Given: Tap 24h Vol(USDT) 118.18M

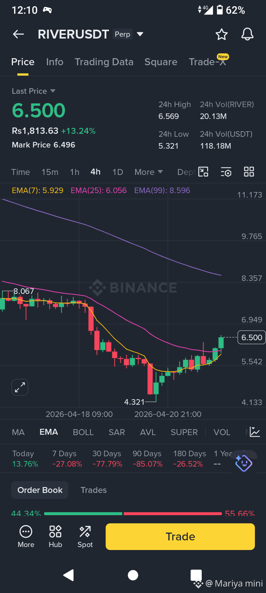Looking at the screenshot, I should 216,146.
